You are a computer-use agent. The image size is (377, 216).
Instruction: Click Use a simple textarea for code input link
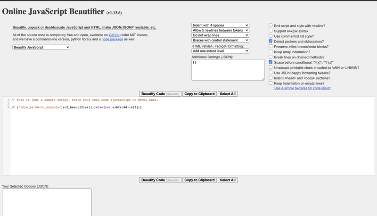click(302, 88)
